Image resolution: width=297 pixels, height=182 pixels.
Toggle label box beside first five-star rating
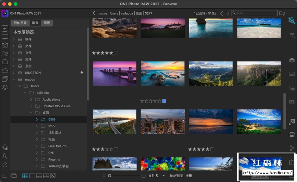116,53
